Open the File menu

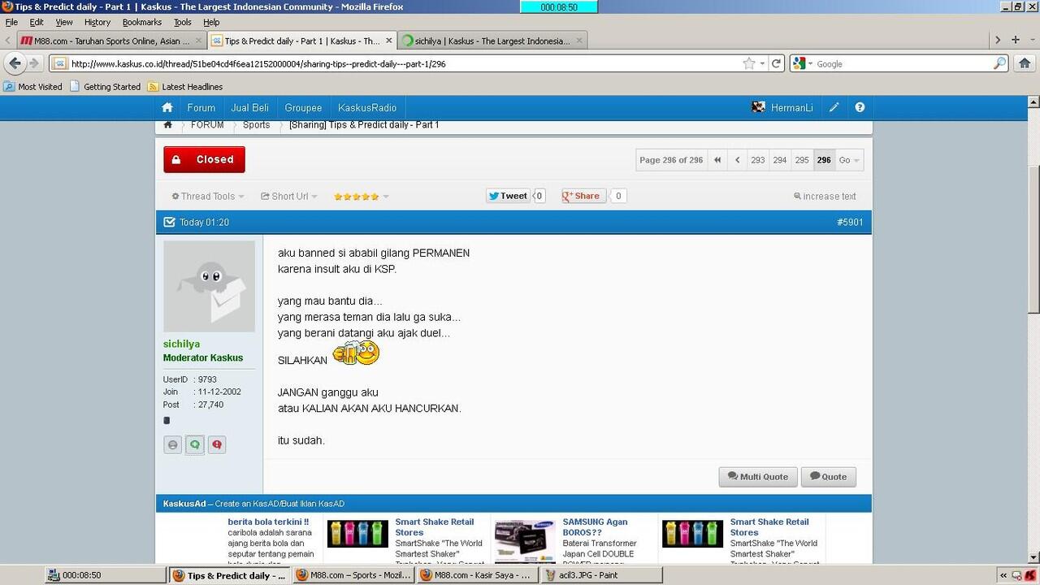pos(11,22)
